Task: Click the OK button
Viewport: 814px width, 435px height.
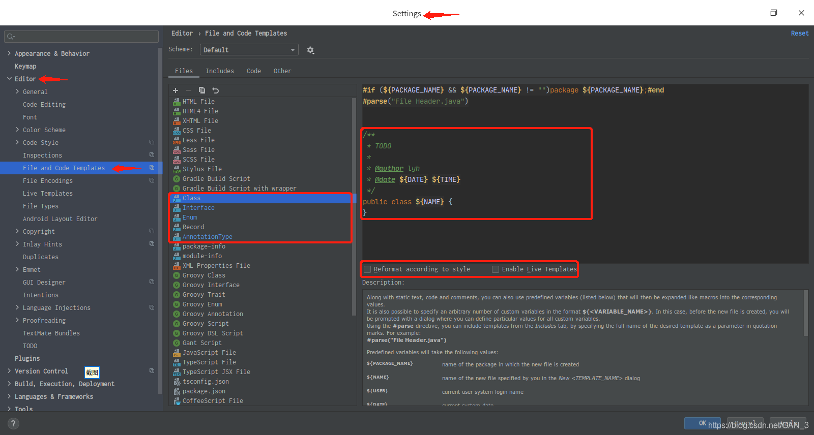Action: (702, 423)
